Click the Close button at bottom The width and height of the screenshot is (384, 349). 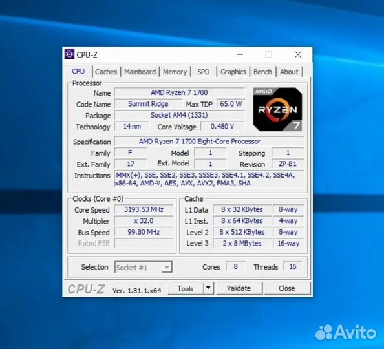pyautogui.click(x=287, y=288)
